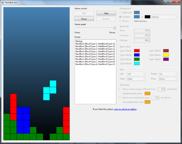Close the TetrisBox Test window
Screen dimensions: 182x144
[x=177, y=2]
